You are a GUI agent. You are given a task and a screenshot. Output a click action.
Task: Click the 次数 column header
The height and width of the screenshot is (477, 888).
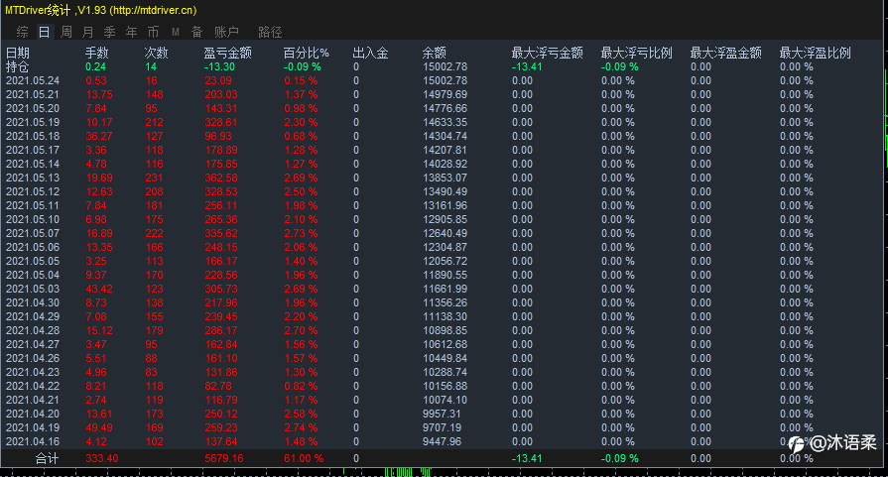pos(157,53)
